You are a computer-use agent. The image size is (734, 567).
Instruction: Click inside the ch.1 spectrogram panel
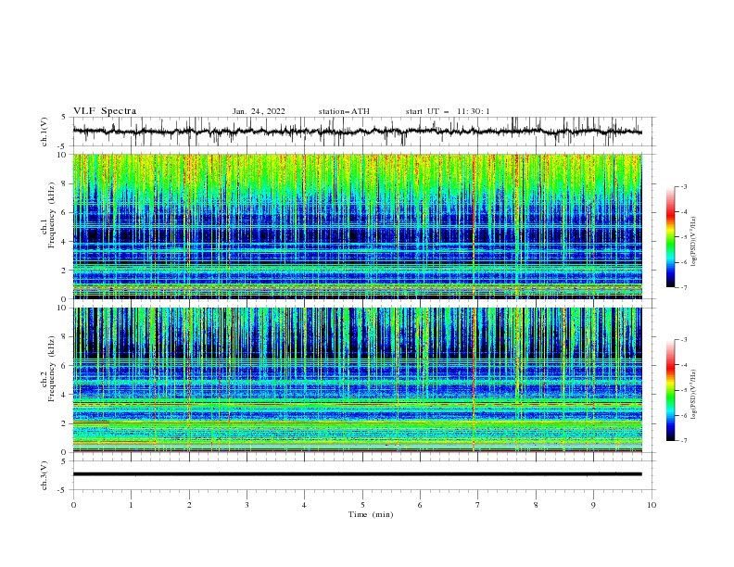[x=357, y=226]
